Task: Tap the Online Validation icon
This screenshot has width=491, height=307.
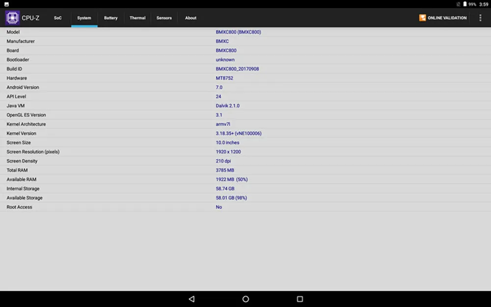Action: (x=422, y=18)
